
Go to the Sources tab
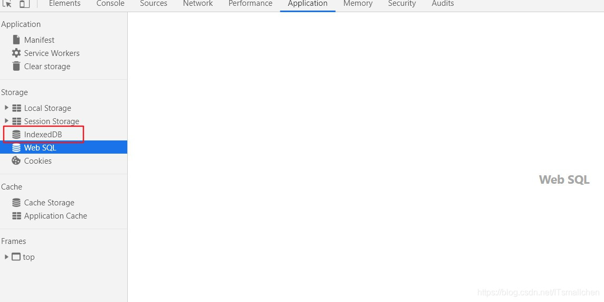click(x=153, y=4)
